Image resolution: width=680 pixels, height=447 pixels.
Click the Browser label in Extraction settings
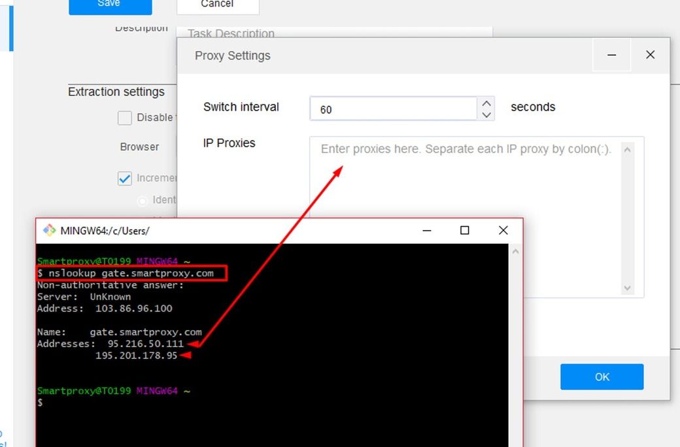tap(140, 147)
